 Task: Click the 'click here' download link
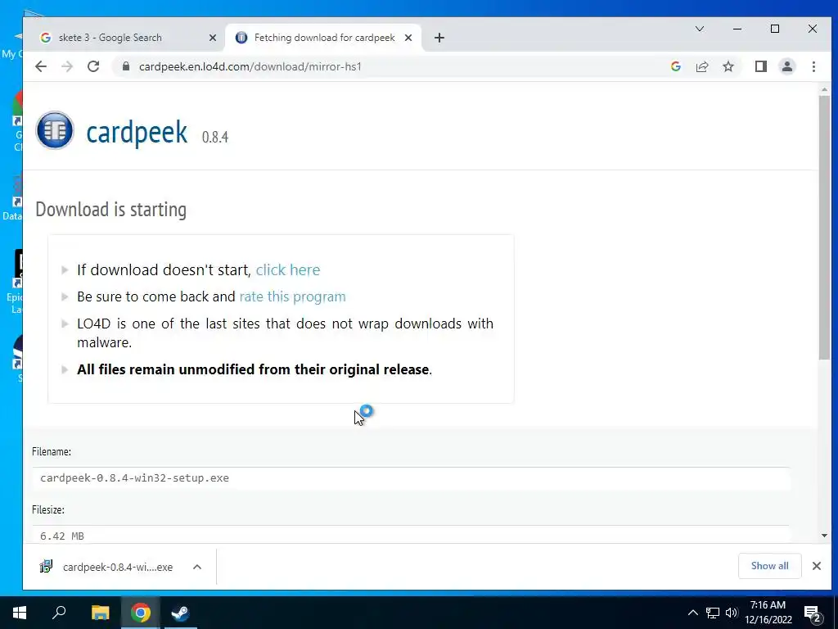pos(287,269)
